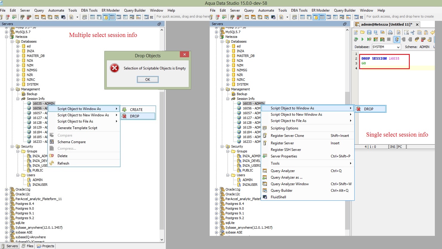Image resolution: width=442 pixels, height=249 pixels.
Task: Open the DBA Tools menu in left window
Action: [x=89, y=10]
